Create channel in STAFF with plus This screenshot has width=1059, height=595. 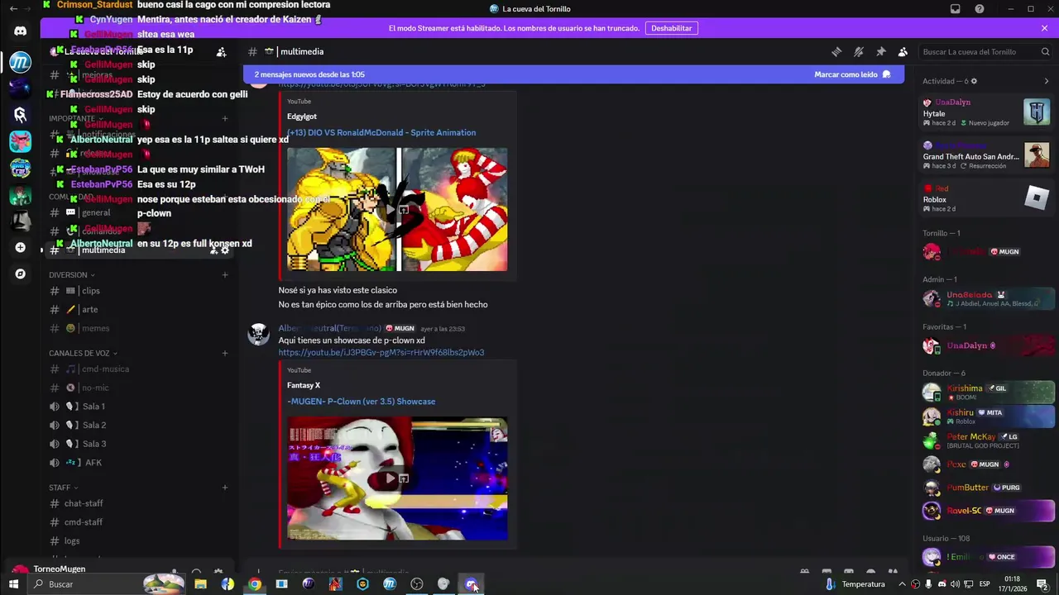[x=224, y=488]
